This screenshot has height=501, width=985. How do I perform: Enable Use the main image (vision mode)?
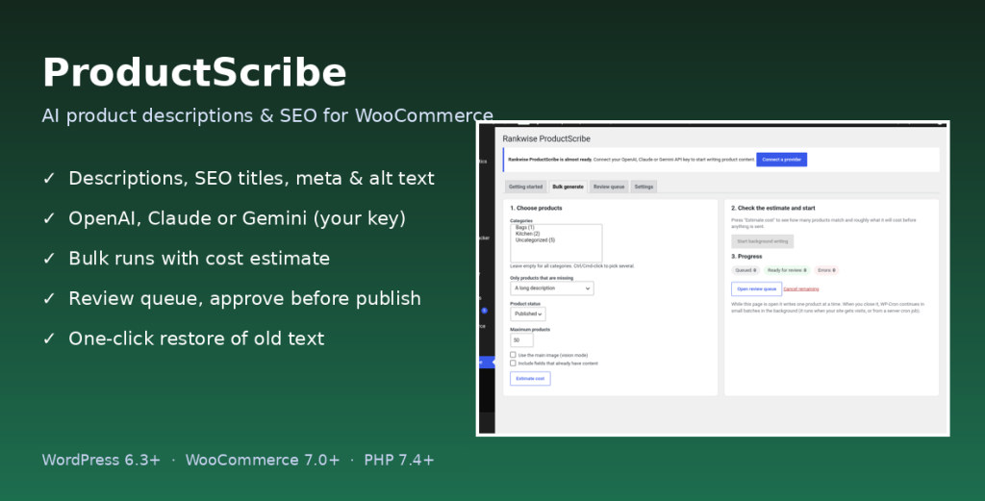click(x=513, y=355)
